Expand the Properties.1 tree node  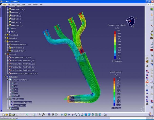coord(5,35)
